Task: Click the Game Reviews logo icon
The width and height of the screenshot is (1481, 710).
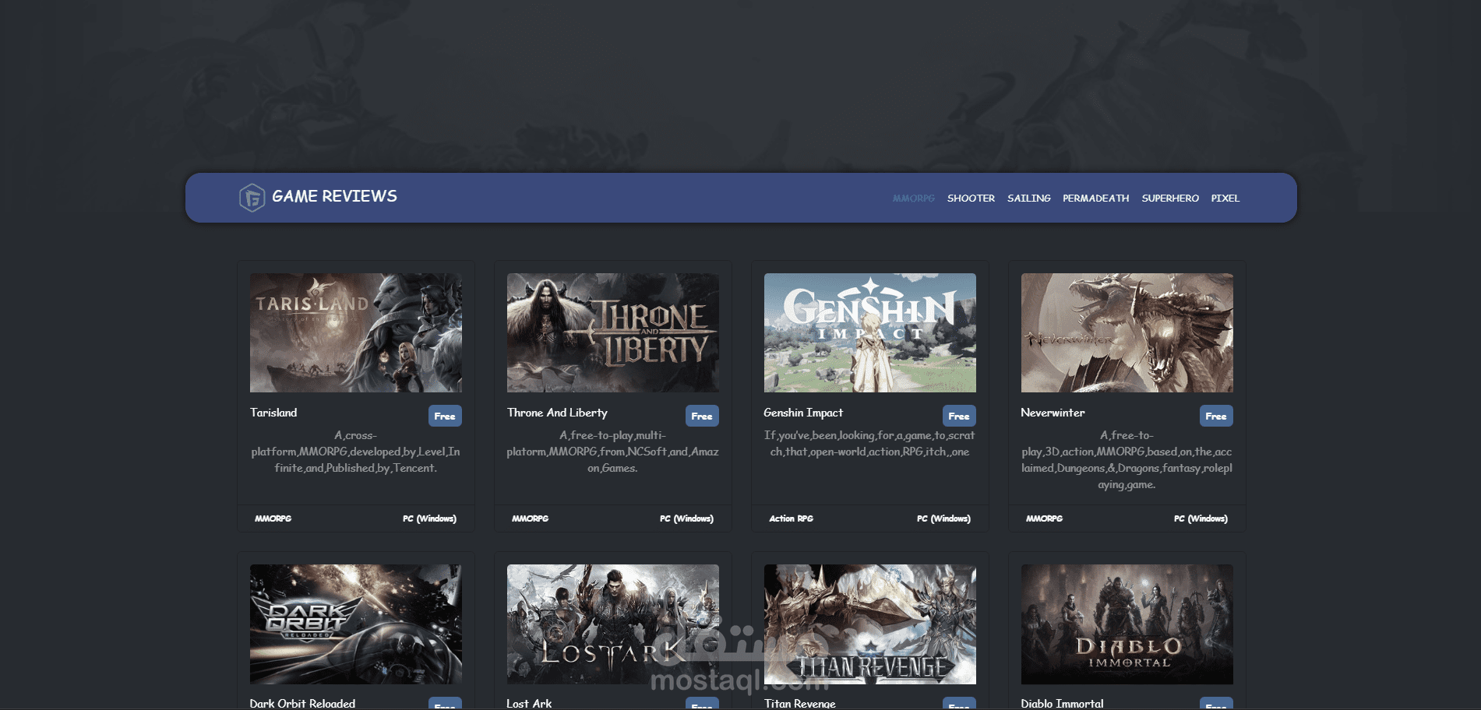Action: pos(252,198)
